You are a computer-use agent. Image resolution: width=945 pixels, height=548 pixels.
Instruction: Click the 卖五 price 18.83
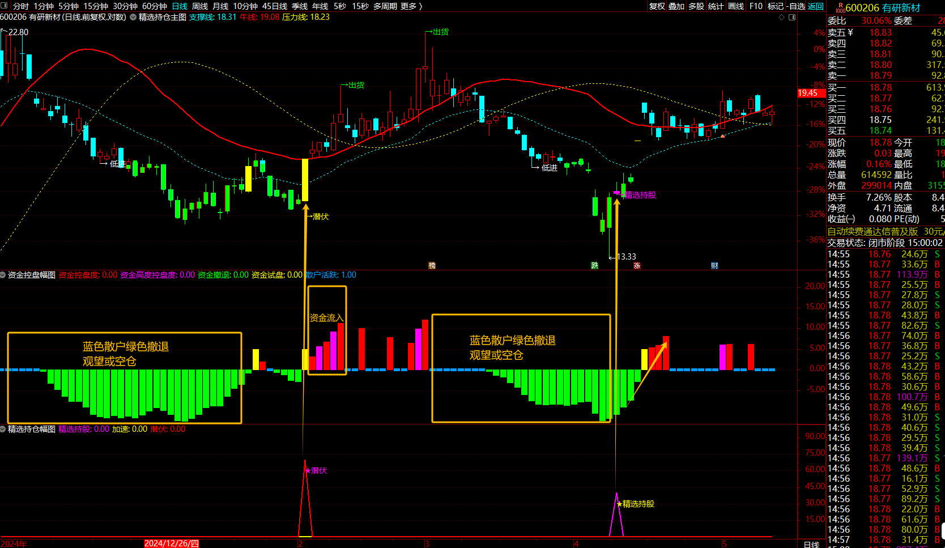tap(880, 33)
